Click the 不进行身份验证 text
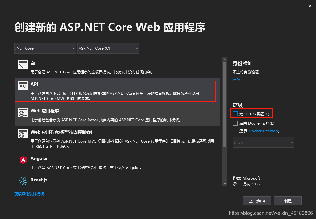Screen dimensions: 316x219 click(246, 72)
